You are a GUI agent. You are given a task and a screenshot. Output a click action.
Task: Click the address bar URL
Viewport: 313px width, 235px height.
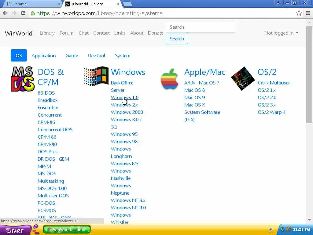[x=99, y=13]
